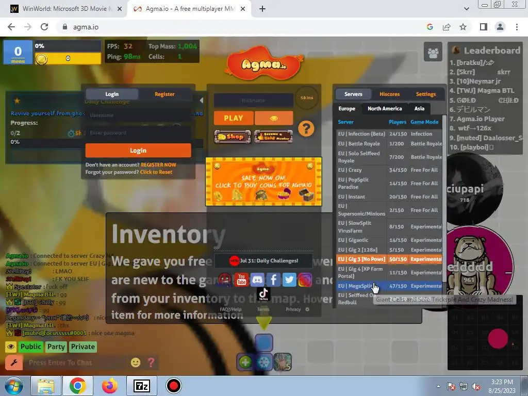Click the settings gear beside Privacy
This screenshot has width=528, height=396.
coord(307,309)
